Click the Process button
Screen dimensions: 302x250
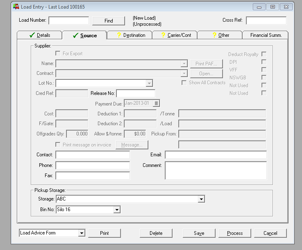click(235, 233)
